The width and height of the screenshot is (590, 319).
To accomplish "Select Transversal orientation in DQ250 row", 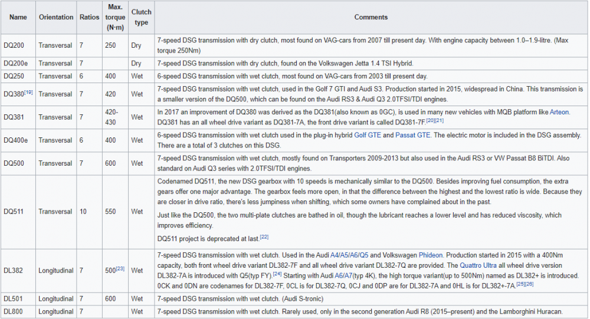I will click(56, 77).
